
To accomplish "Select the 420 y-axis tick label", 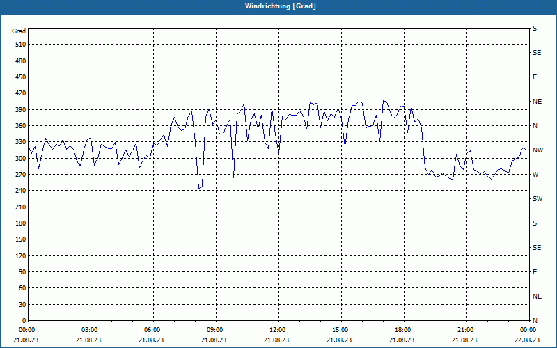I will [20, 93].
